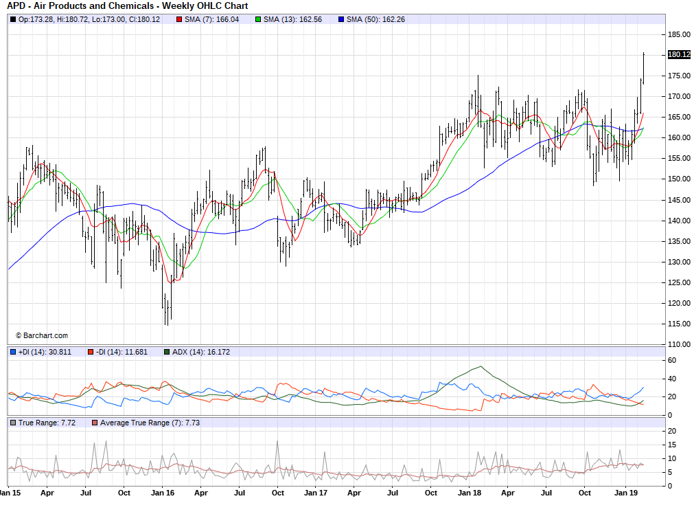
Task: Click the +DI (14): 30.811 label
Action: pyautogui.click(x=45, y=352)
